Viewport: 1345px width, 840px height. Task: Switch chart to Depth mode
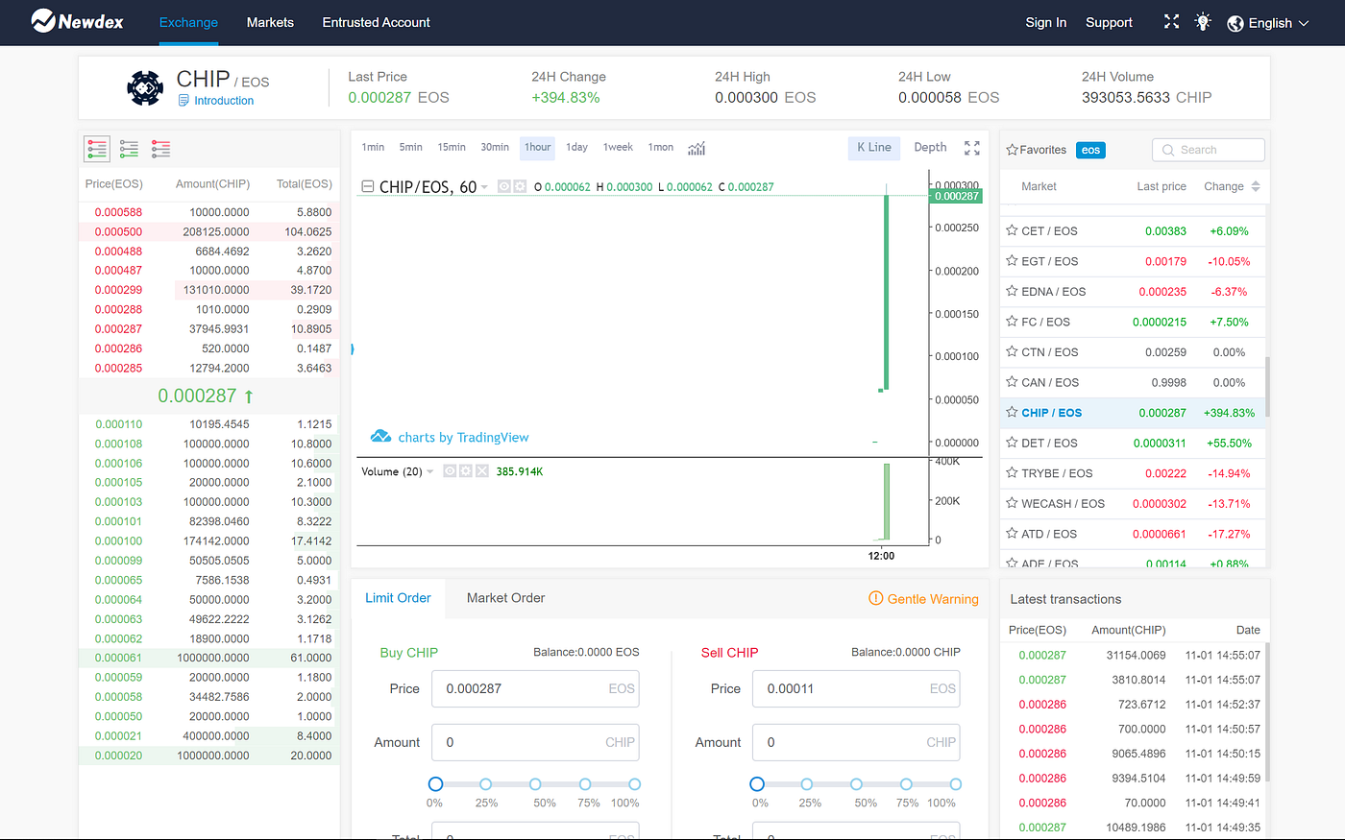click(x=930, y=147)
